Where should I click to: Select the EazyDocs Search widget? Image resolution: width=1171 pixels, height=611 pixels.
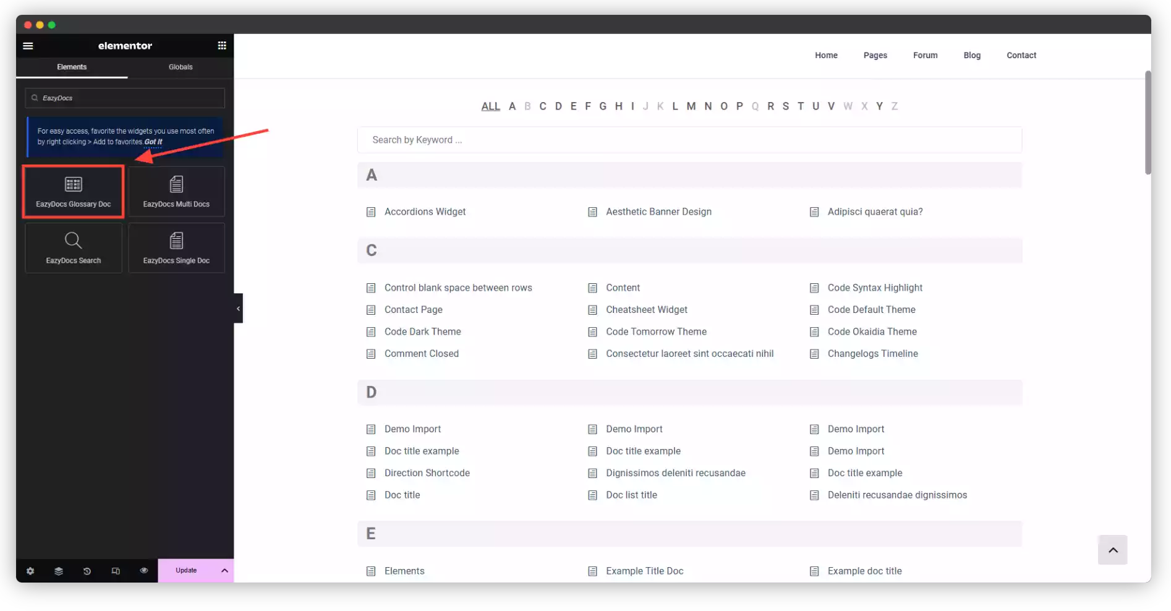(x=73, y=247)
